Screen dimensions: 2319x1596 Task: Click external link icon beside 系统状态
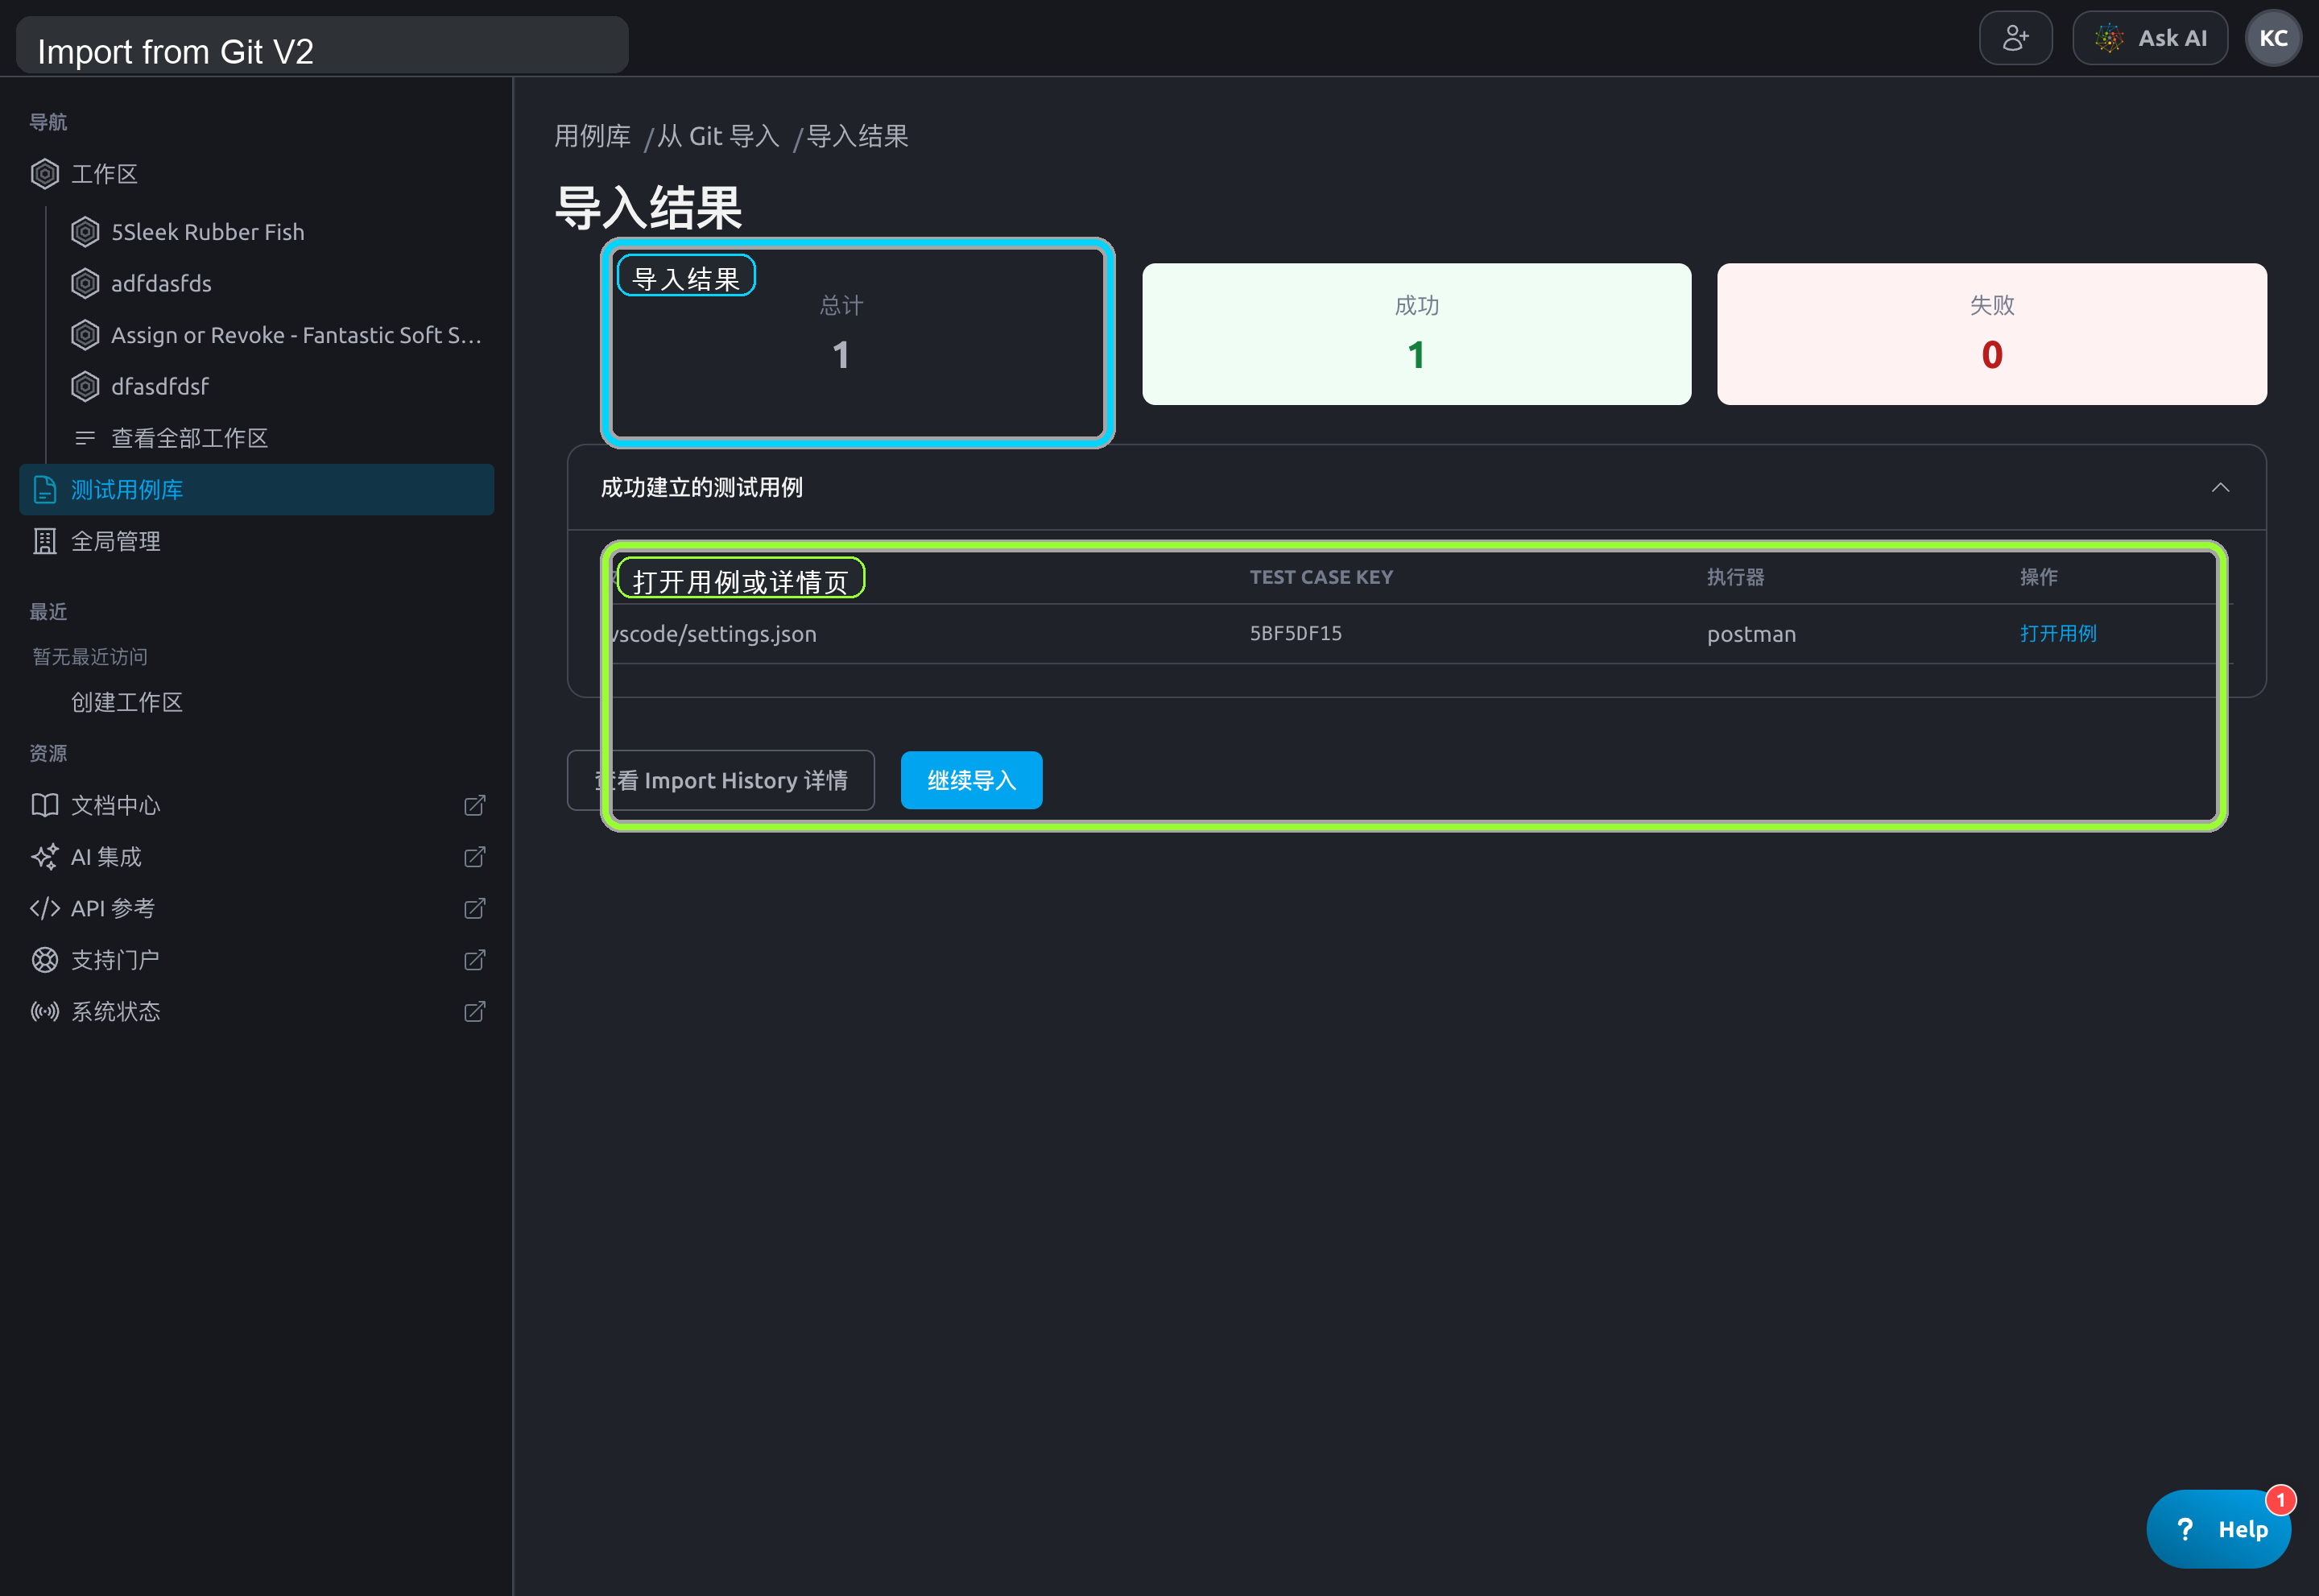[x=475, y=1011]
